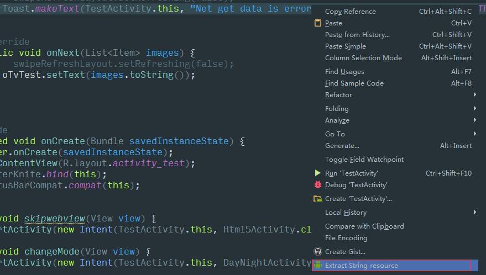Image resolution: width=486 pixels, height=275 pixels.
Task: Click the changeMode method name
Action: click(x=52, y=252)
